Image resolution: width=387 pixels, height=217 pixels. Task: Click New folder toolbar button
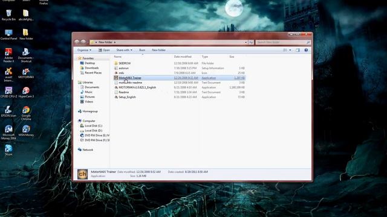pos(158,50)
